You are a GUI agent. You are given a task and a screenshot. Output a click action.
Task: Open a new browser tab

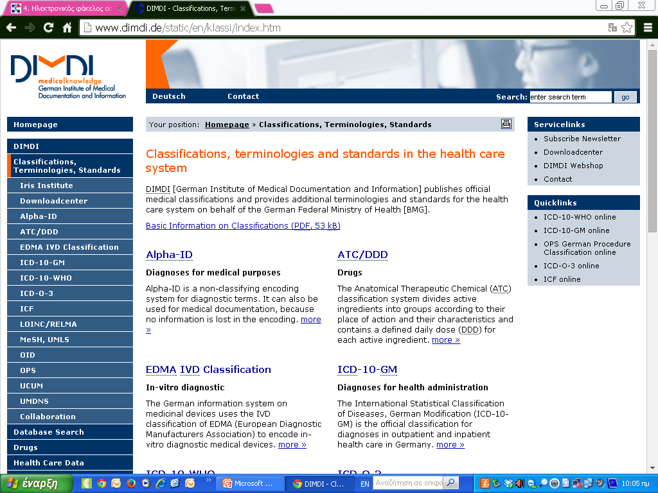(264, 8)
